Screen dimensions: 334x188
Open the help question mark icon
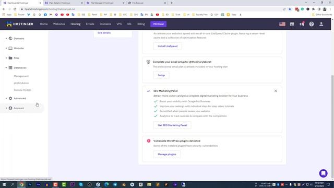[312, 24]
